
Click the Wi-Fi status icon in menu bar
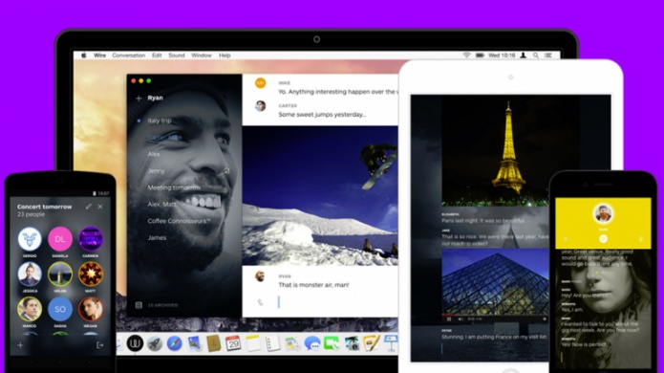point(466,55)
